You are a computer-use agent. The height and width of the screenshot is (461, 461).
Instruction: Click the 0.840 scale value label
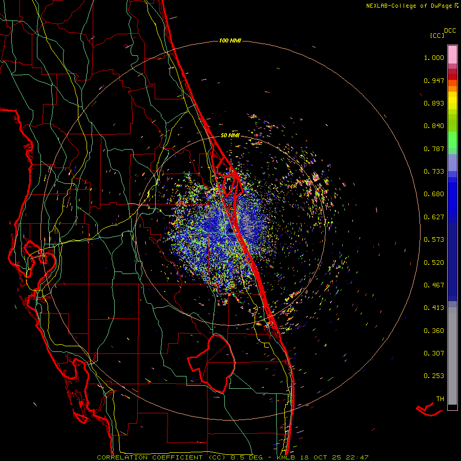point(434,126)
